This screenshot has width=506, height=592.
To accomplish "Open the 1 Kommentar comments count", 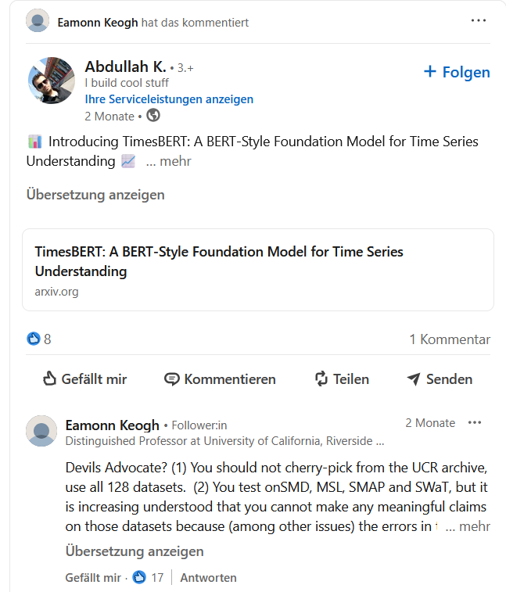I will [450, 339].
